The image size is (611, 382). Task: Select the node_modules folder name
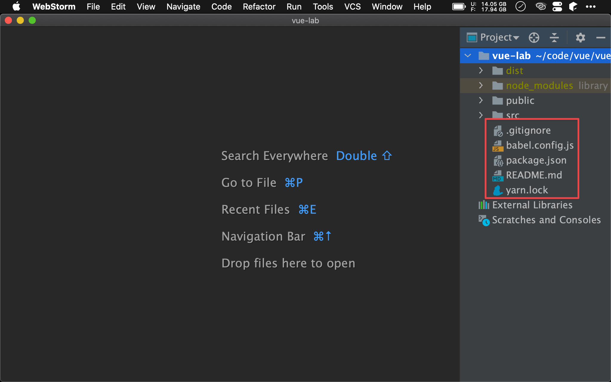tap(539, 86)
